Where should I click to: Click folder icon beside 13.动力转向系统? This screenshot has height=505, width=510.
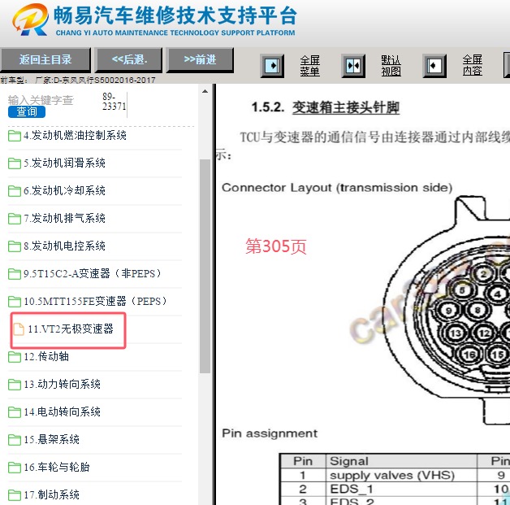15,385
